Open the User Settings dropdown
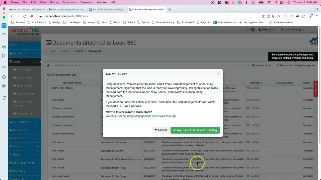 (293, 29)
